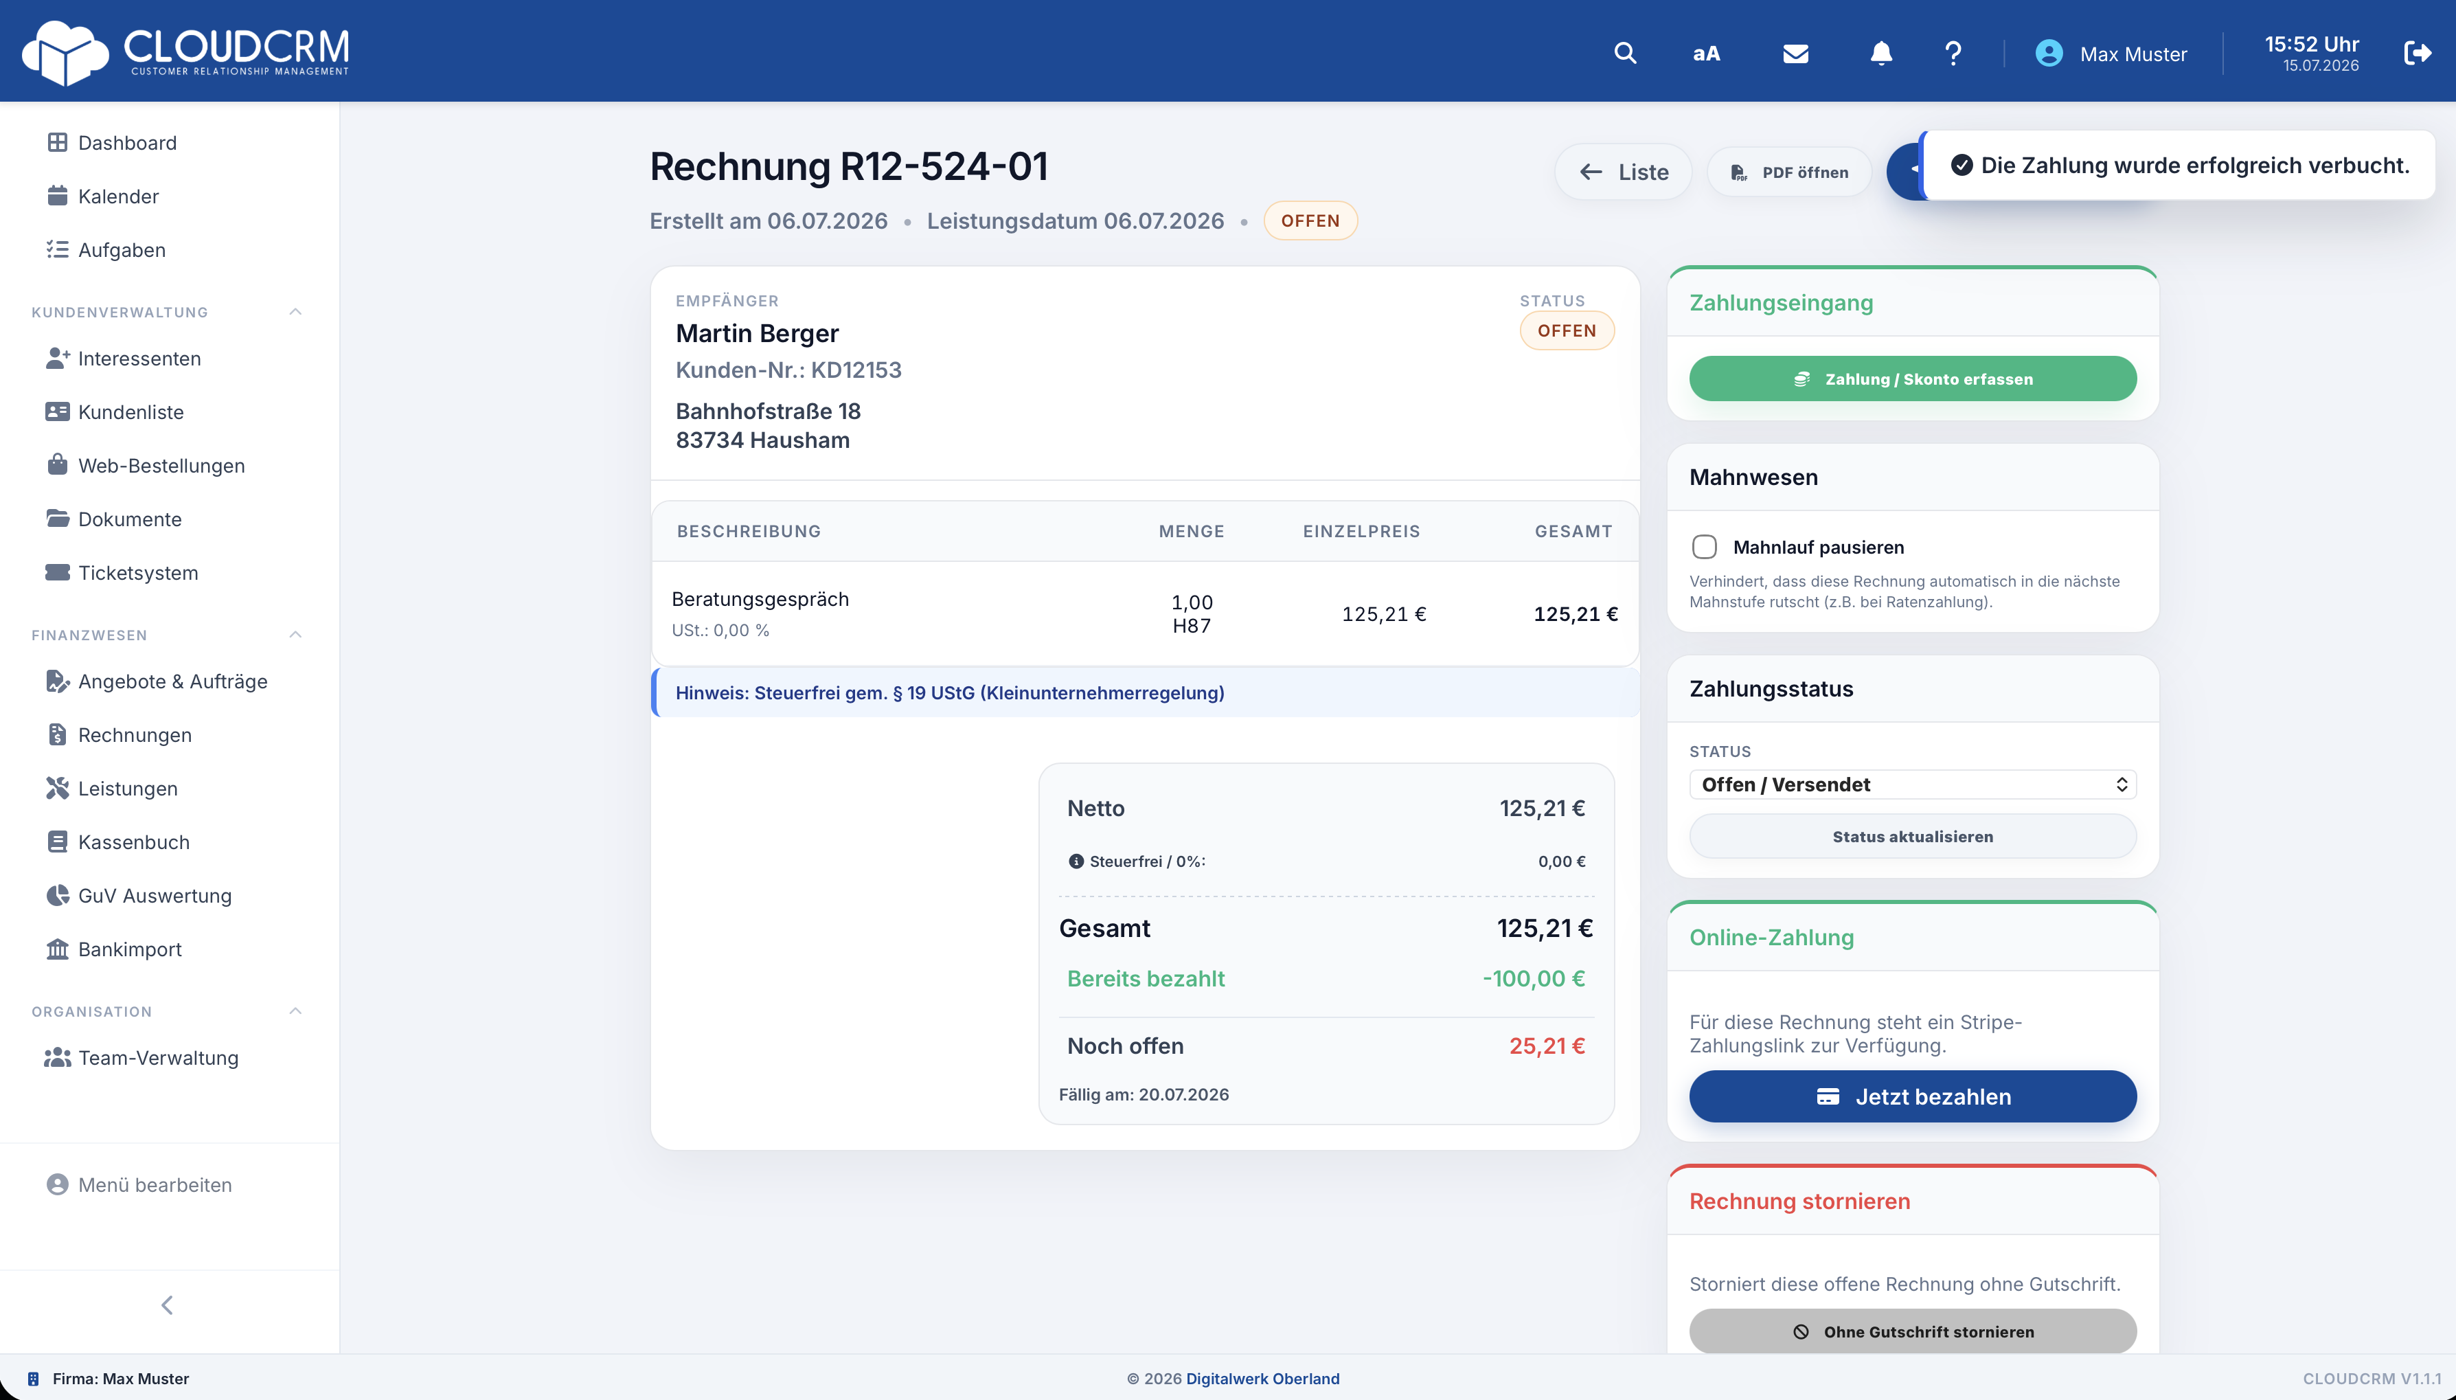
Task: Toggle Mahnlauf pausieren checkbox
Action: [x=1703, y=547]
